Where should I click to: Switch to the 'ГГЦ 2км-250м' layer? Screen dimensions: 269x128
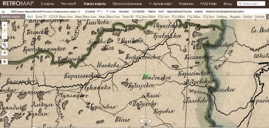(x=146, y=17)
